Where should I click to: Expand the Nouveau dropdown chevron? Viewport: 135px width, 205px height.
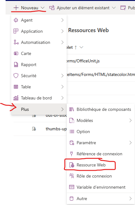[x=43, y=8]
